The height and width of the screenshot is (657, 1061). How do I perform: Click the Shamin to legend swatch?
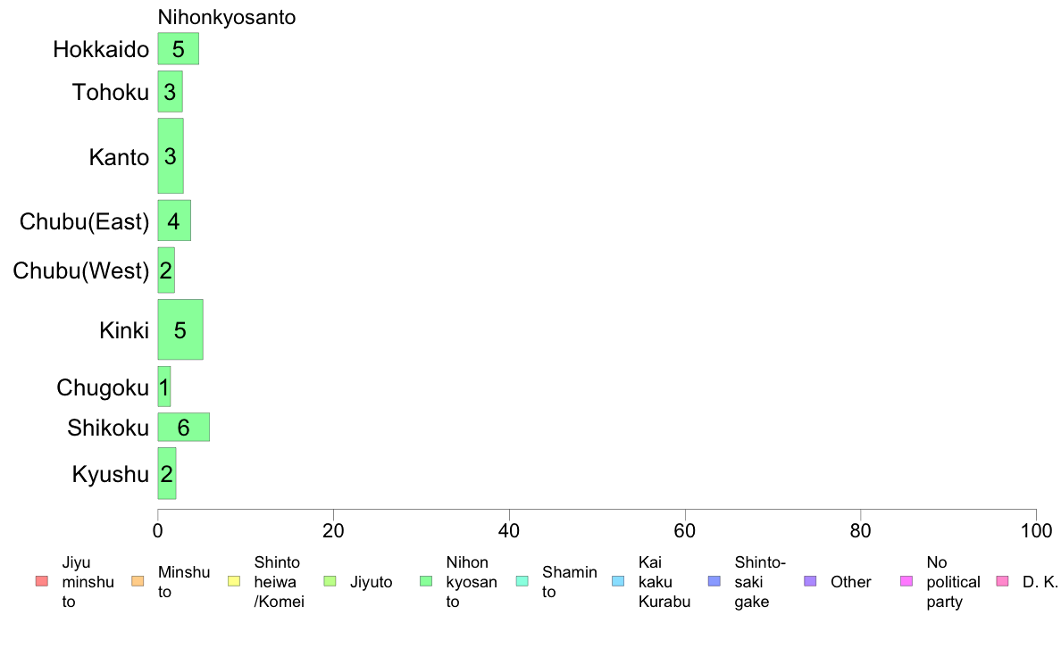pyautogui.click(x=522, y=581)
